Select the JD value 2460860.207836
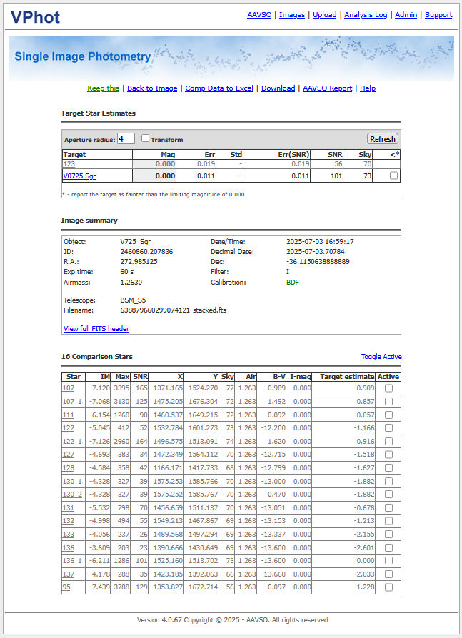 (x=146, y=251)
